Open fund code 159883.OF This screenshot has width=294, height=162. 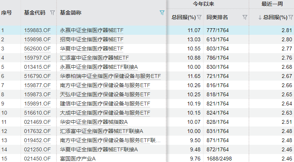[x=37, y=30]
